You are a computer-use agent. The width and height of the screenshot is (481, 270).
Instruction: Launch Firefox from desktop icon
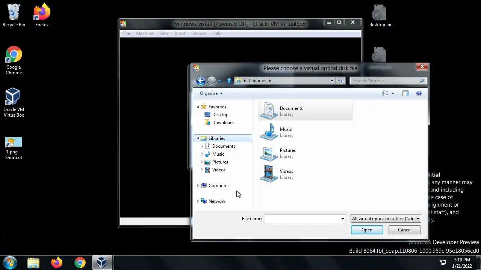(x=42, y=16)
